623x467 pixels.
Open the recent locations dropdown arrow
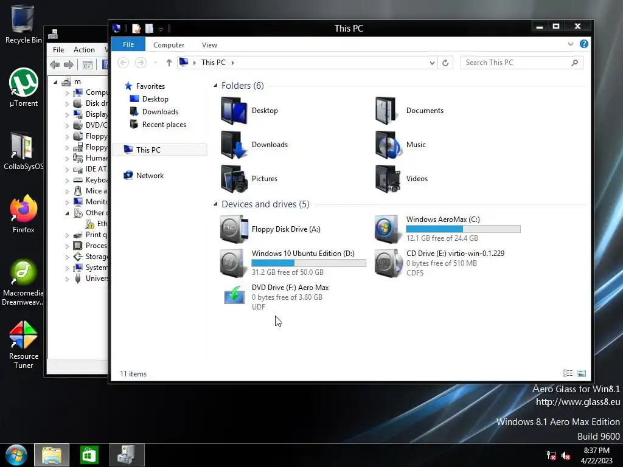point(155,63)
